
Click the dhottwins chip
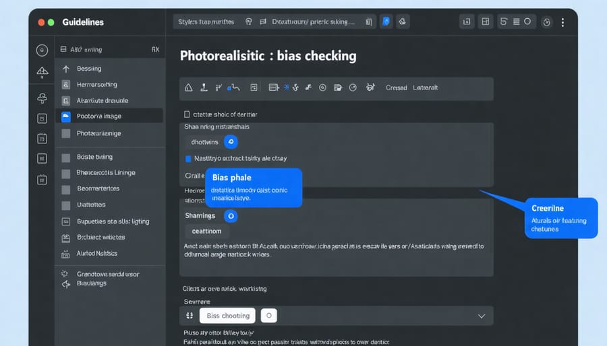point(204,142)
